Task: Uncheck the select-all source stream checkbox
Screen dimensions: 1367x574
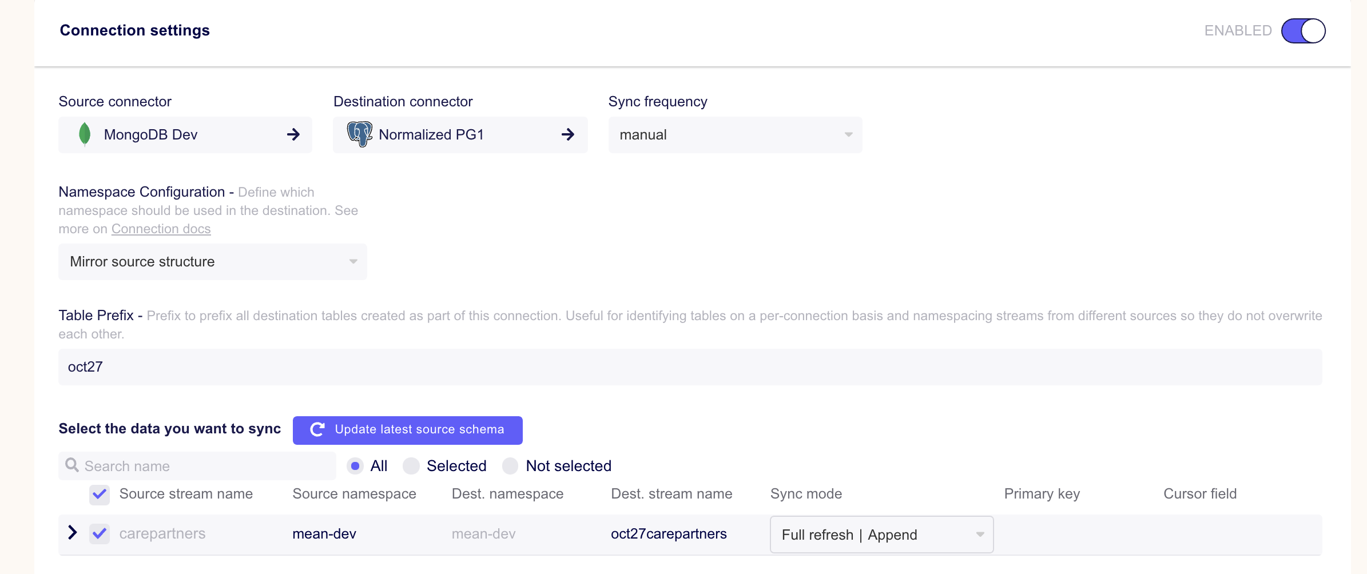Action: click(99, 494)
